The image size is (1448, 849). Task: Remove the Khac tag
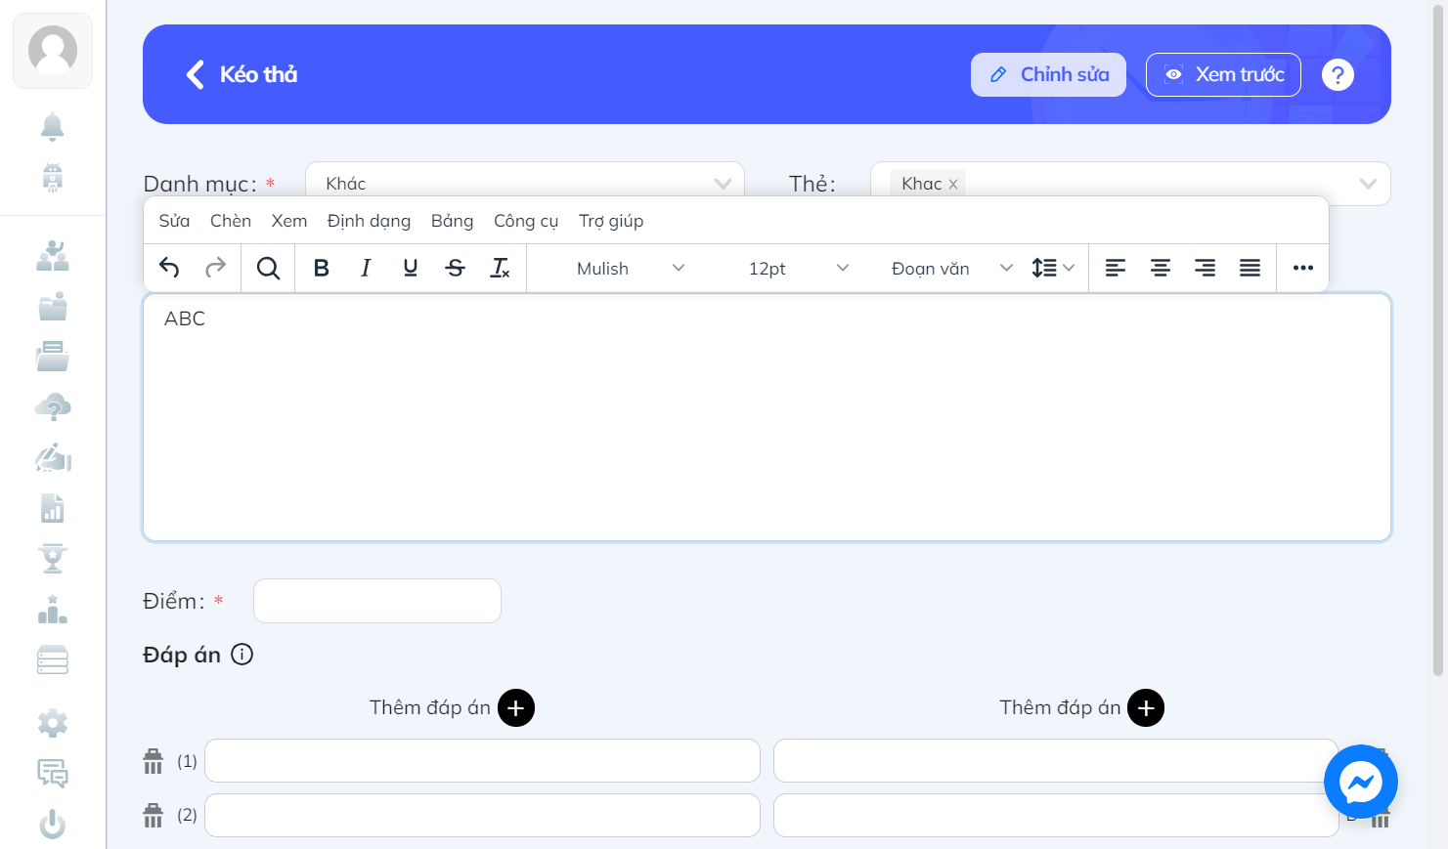(x=953, y=184)
